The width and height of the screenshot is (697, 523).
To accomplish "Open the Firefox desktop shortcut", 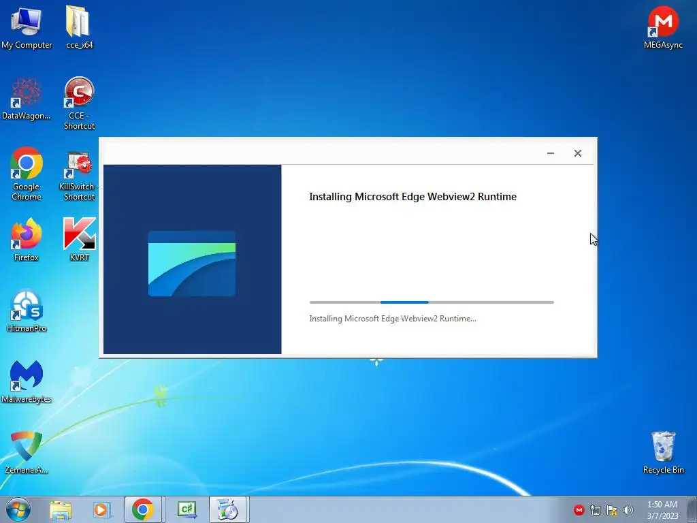I will pyautogui.click(x=27, y=239).
